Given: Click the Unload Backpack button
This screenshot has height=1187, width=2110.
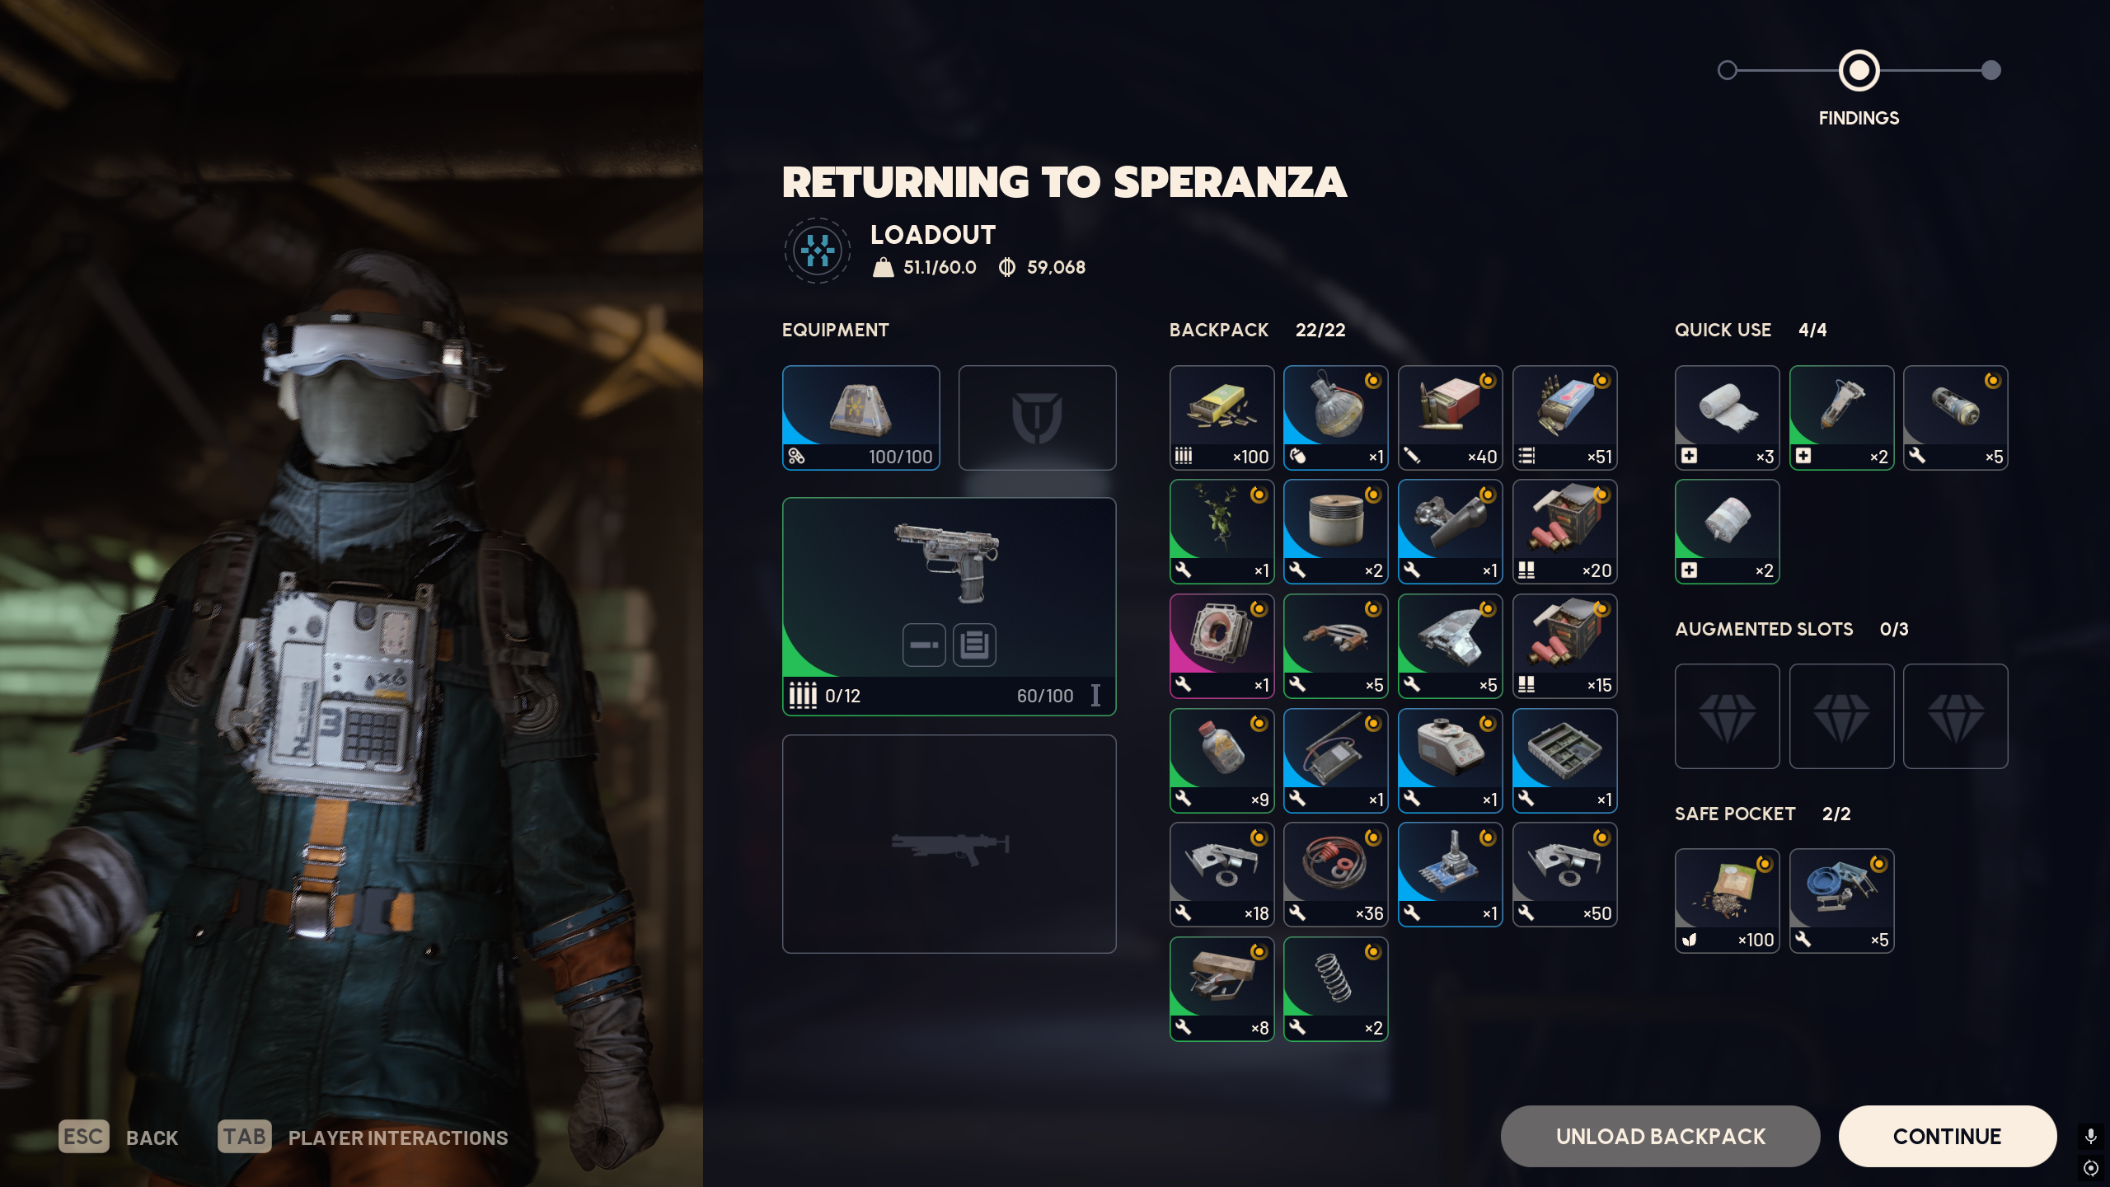Looking at the screenshot, I should pos(1660,1137).
